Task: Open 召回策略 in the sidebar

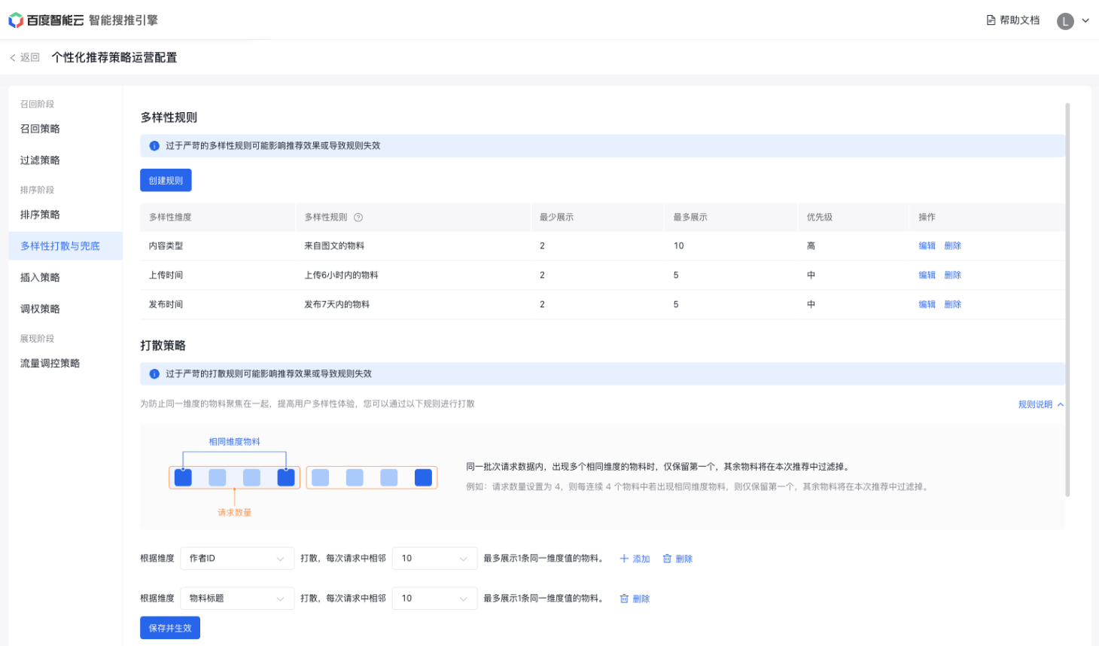Action: tap(65, 129)
